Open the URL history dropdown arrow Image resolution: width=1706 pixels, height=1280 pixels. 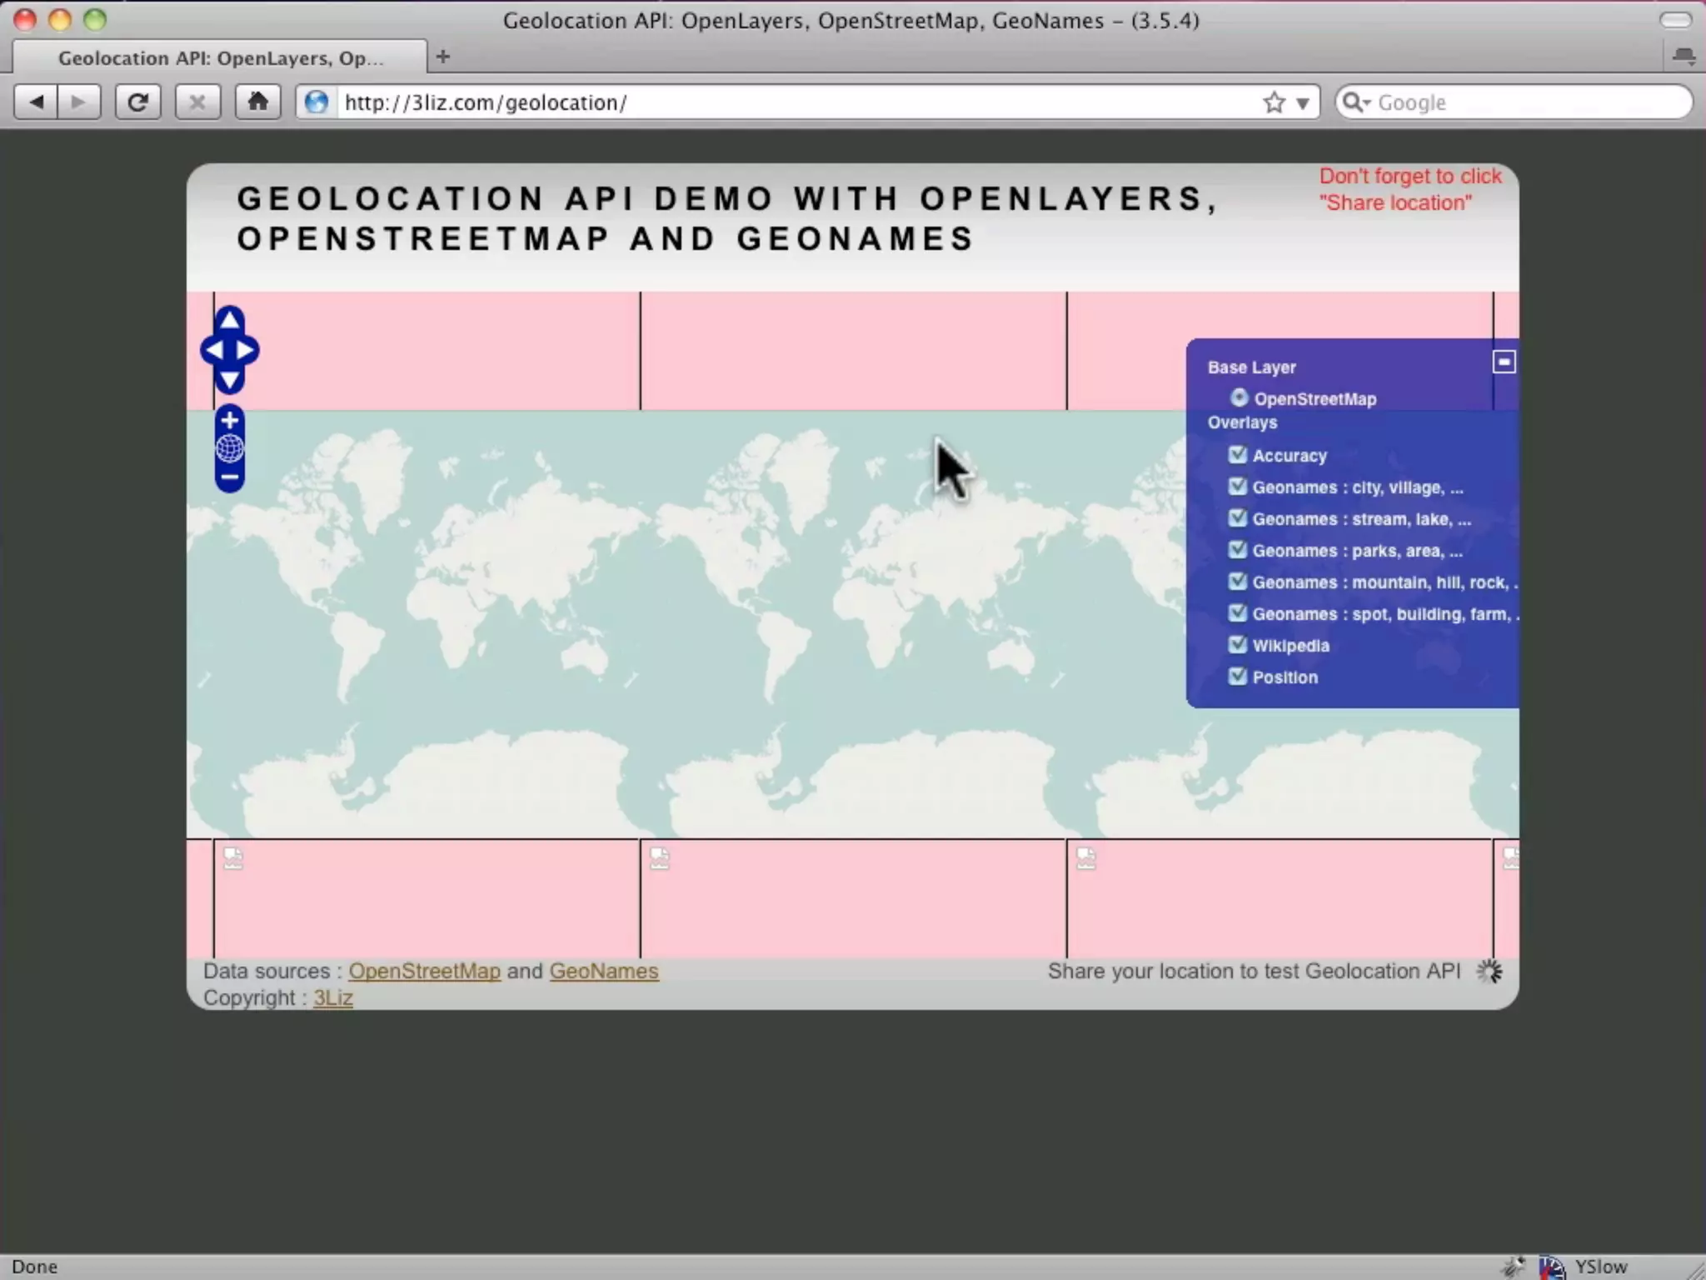pos(1303,103)
